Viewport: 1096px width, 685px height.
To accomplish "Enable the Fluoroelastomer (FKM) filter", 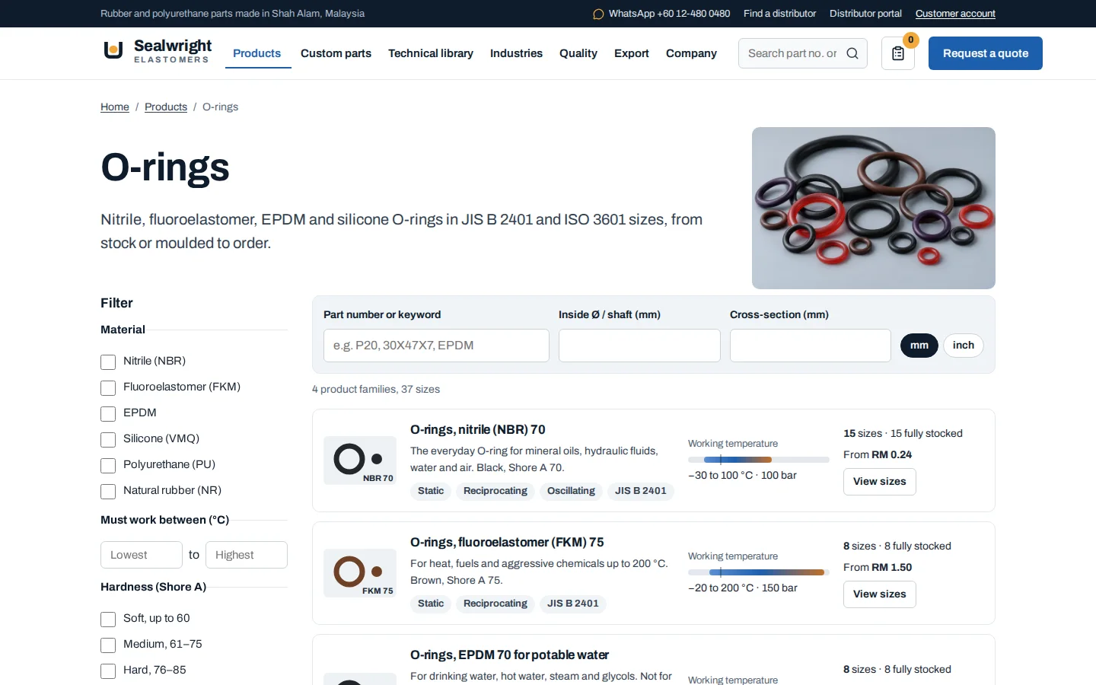I will tap(108, 388).
